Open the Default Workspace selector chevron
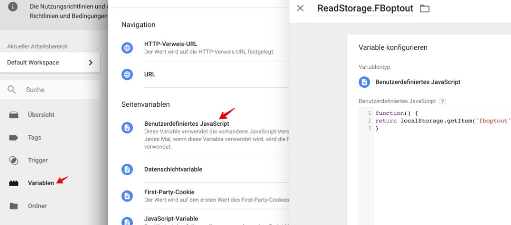Viewport: 511px width, 225px height. 91,62
